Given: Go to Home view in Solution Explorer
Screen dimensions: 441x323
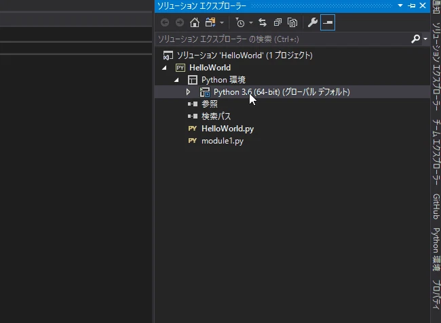Looking at the screenshot, I should 195,22.
